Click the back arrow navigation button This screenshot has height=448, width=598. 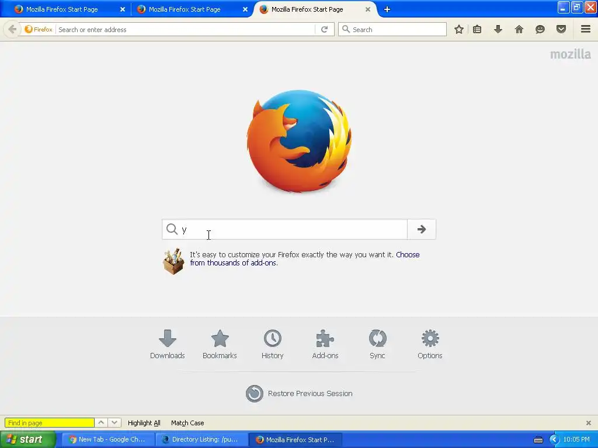point(12,29)
